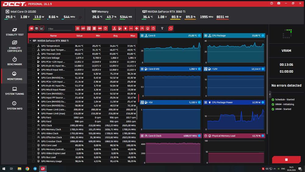Sort the sensor table by Min column
This screenshot has height=172, width=305.
(x=98, y=36)
